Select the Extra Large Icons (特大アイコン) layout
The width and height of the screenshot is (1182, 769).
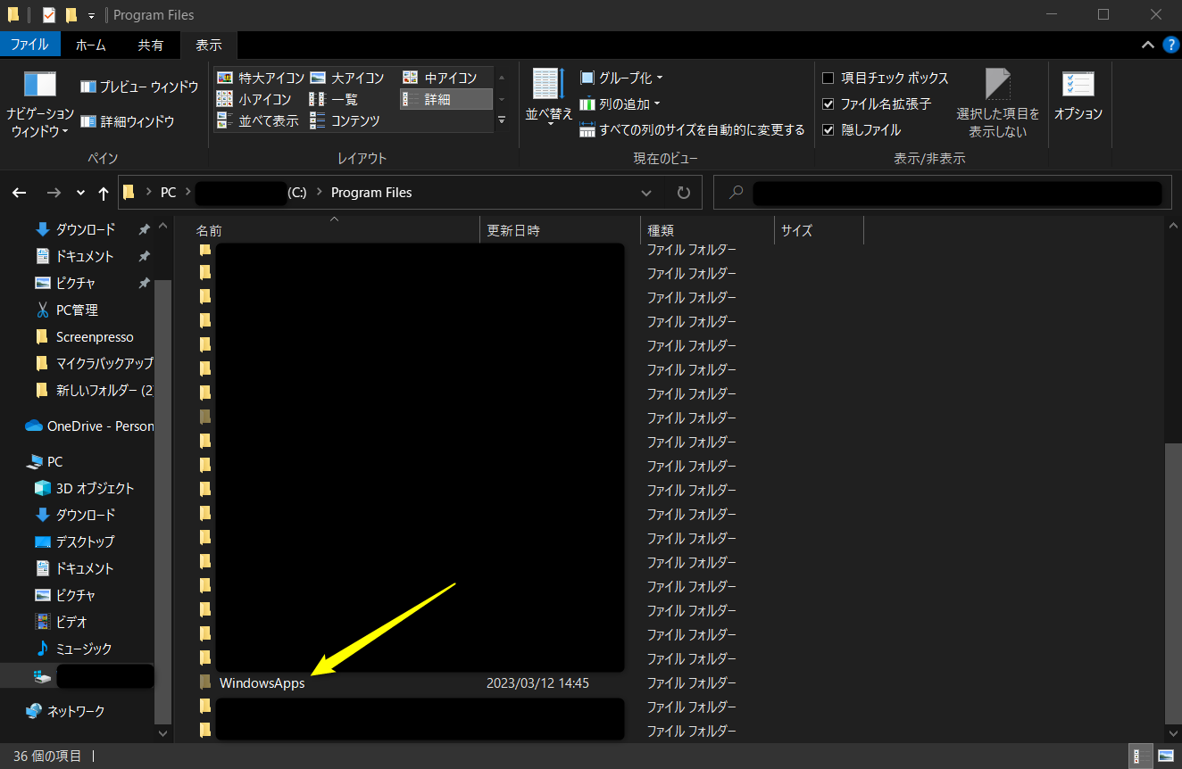[x=261, y=79]
